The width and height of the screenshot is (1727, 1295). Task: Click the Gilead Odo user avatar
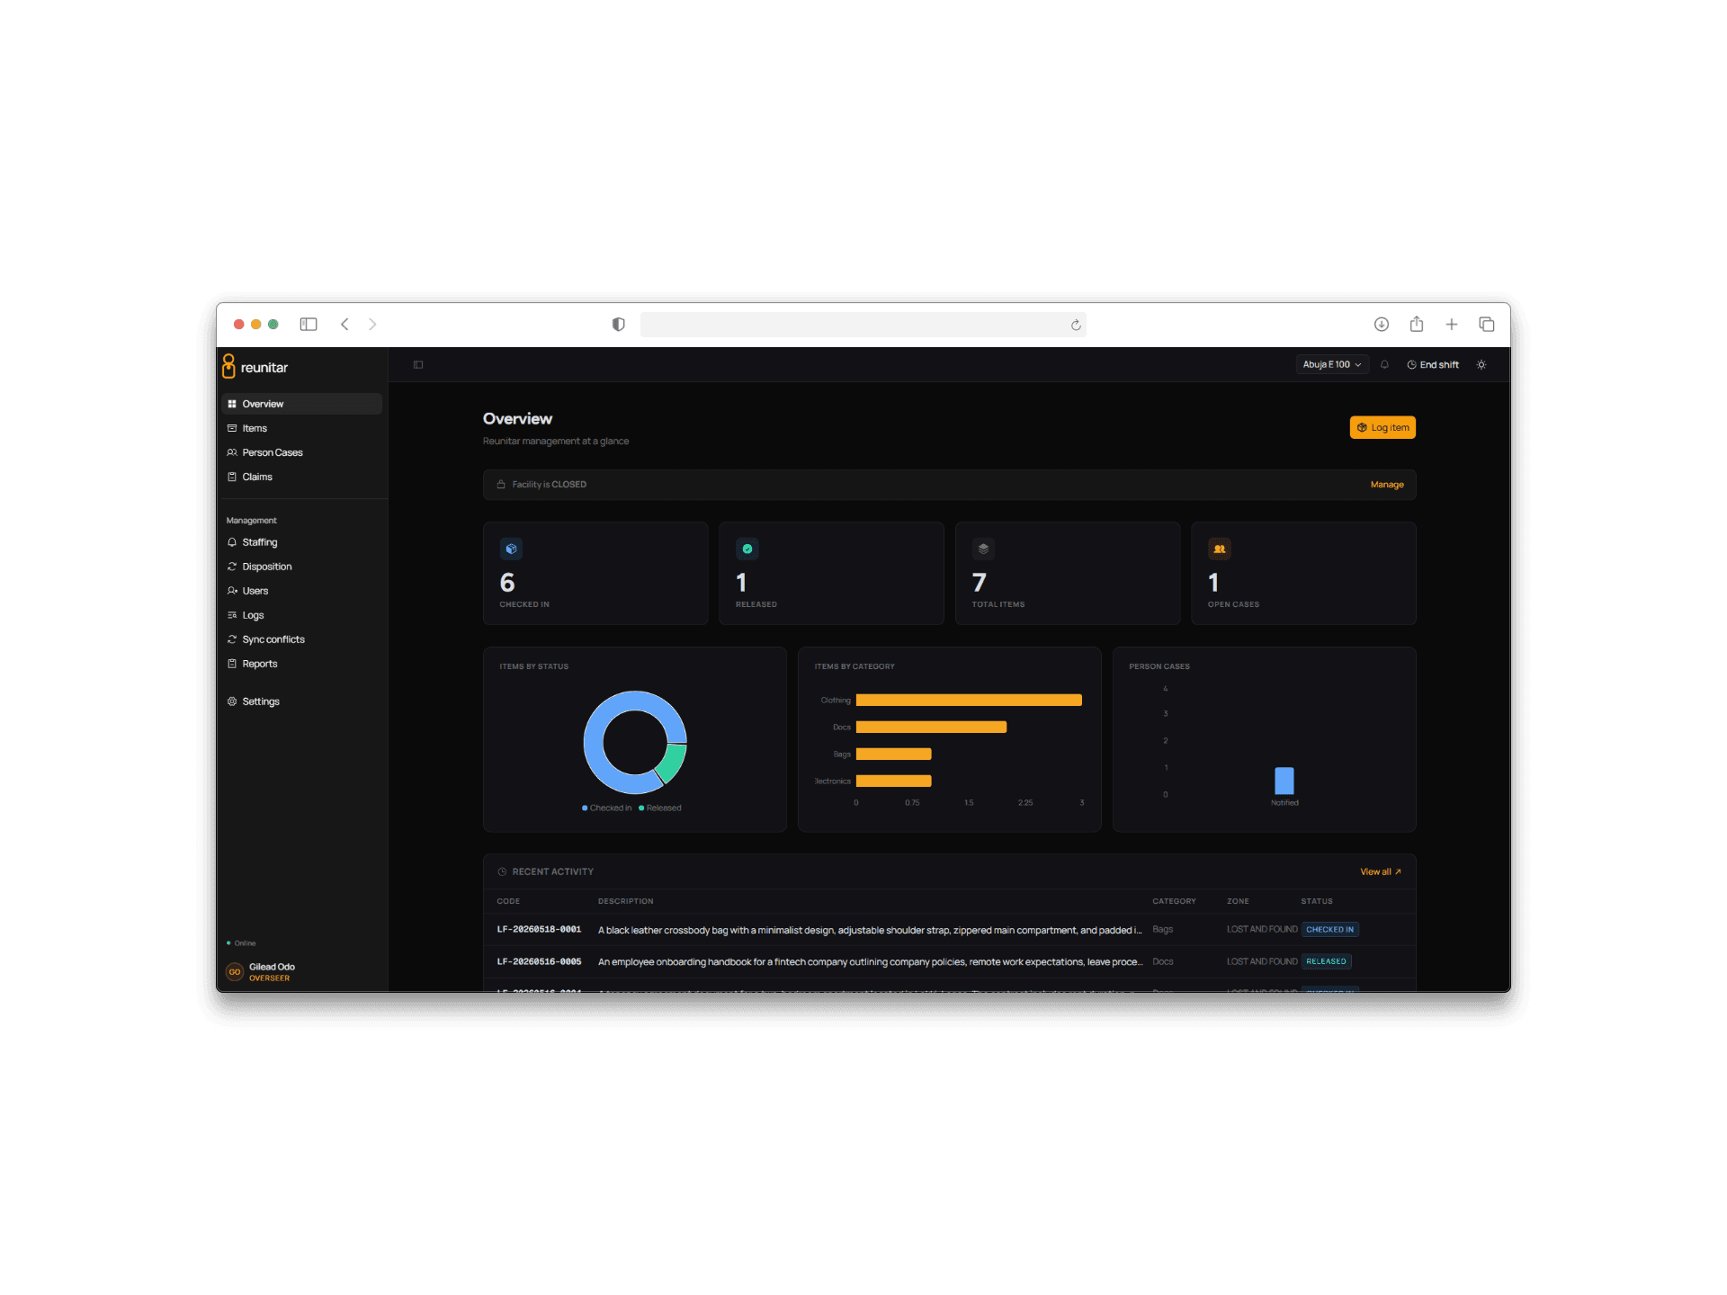coord(235,972)
